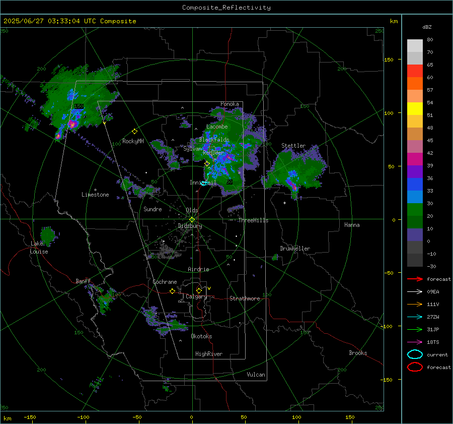The image size is (453, 424).
Task: Select the yellow 54-51 dBZ color swatch
Action: pyautogui.click(x=415, y=109)
